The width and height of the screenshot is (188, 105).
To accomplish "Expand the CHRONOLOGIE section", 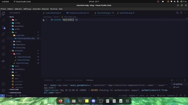I will coord(15,93).
